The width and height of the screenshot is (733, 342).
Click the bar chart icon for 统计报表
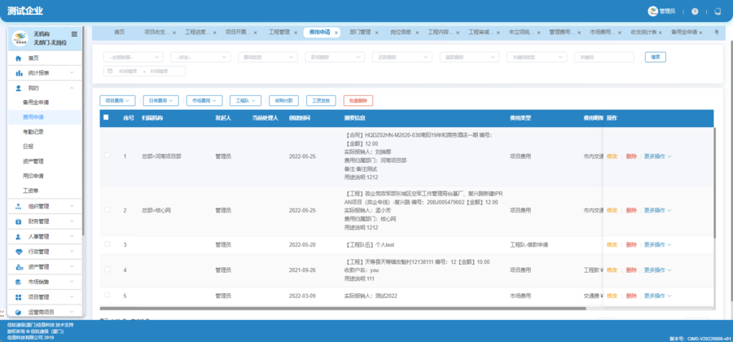19,73
